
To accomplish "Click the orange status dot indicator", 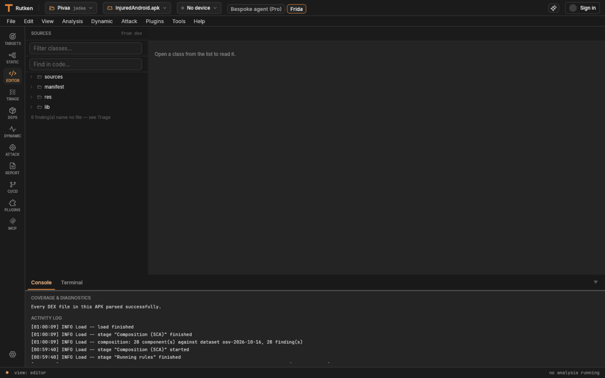I will pyautogui.click(x=7, y=372).
